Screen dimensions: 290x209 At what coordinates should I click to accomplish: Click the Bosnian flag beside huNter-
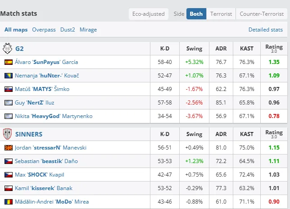pyautogui.click(x=8, y=76)
